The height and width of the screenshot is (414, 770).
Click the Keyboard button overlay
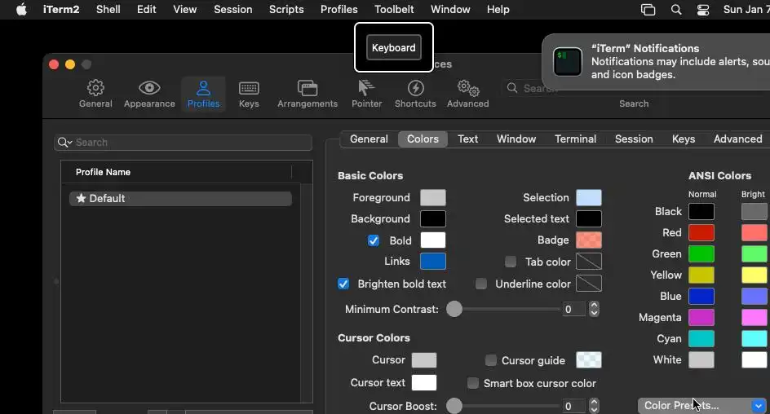click(394, 47)
